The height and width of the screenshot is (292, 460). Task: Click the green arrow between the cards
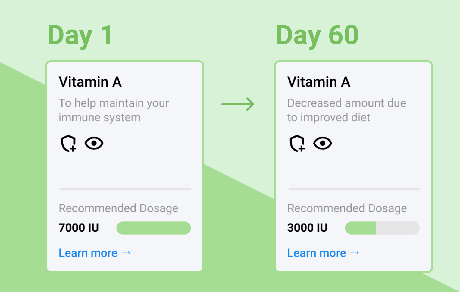238,104
